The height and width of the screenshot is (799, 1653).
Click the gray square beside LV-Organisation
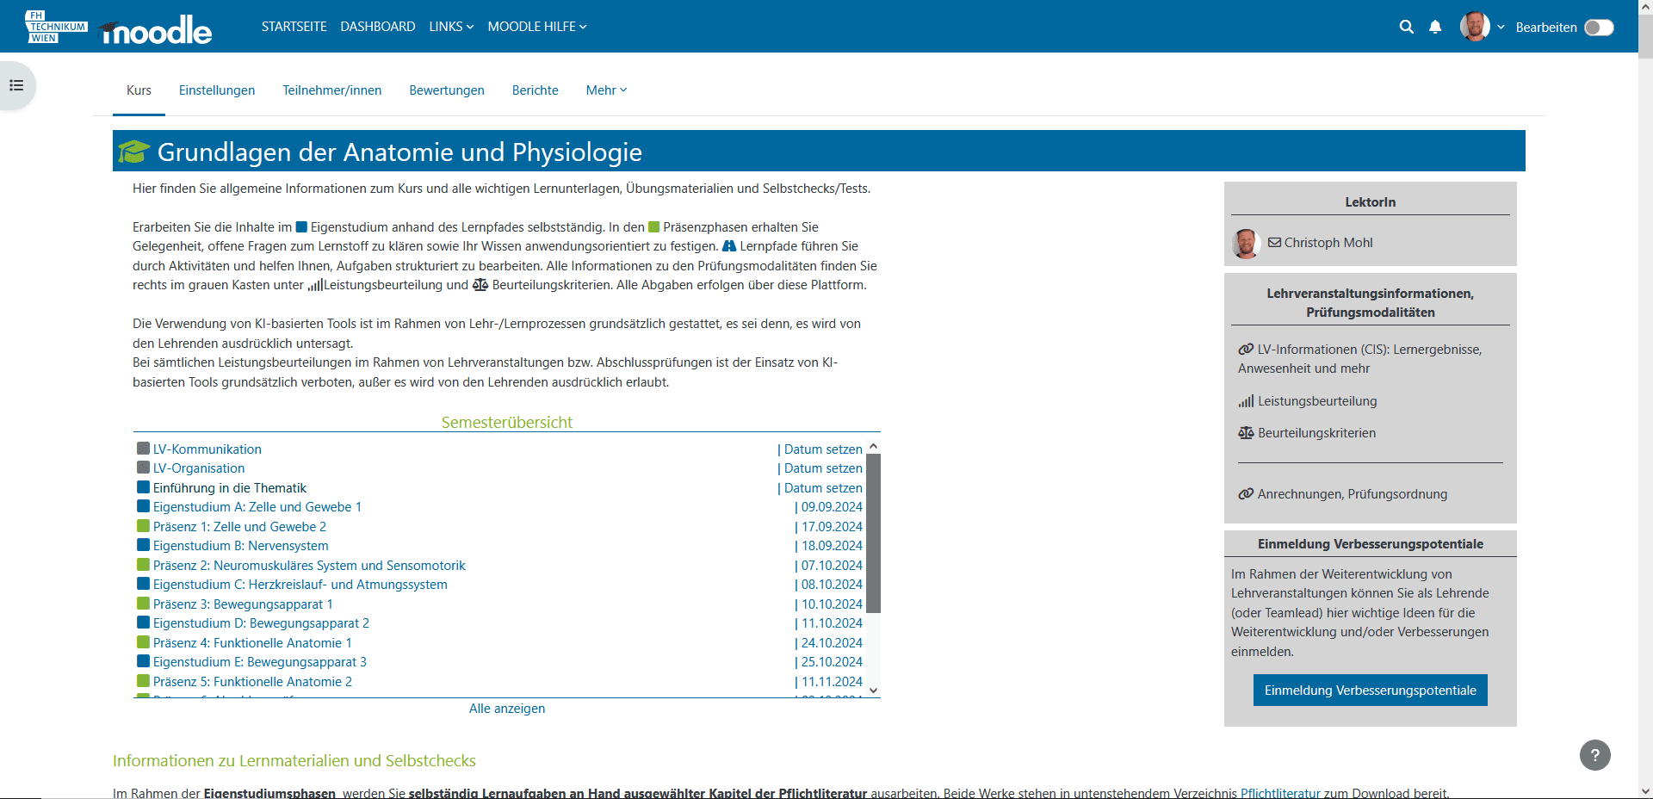coord(144,468)
